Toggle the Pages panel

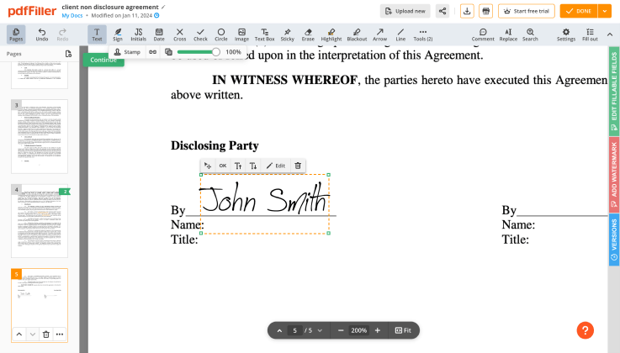[16, 34]
